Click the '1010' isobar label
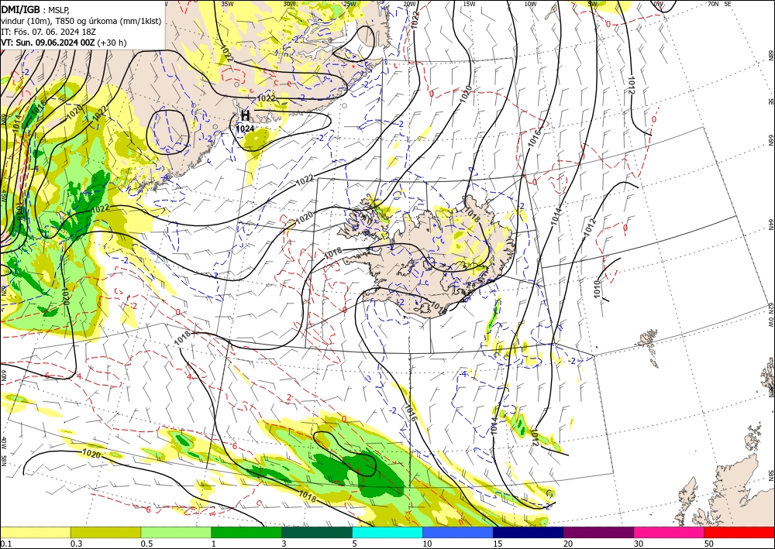 click(597, 289)
